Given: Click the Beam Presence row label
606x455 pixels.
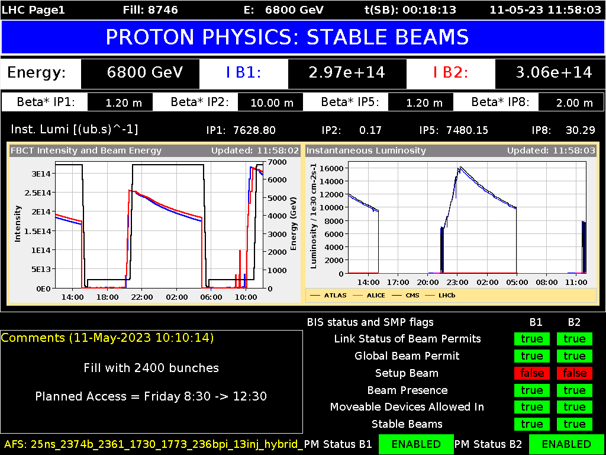Looking at the screenshot, I should click(407, 390).
